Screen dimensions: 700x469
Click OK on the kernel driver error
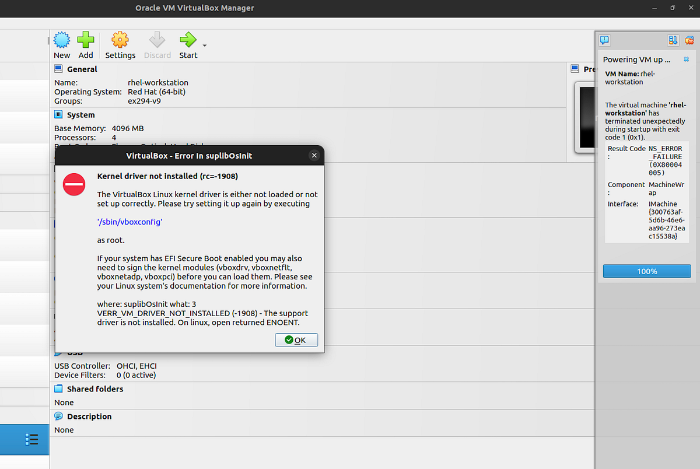coord(296,339)
